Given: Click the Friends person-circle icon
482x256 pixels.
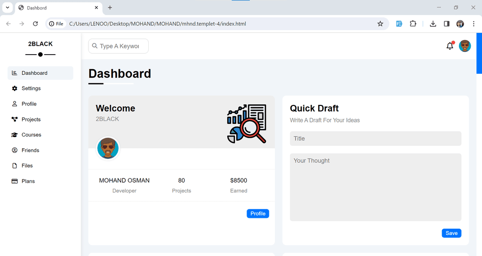Looking at the screenshot, I should (x=15, y=150).
